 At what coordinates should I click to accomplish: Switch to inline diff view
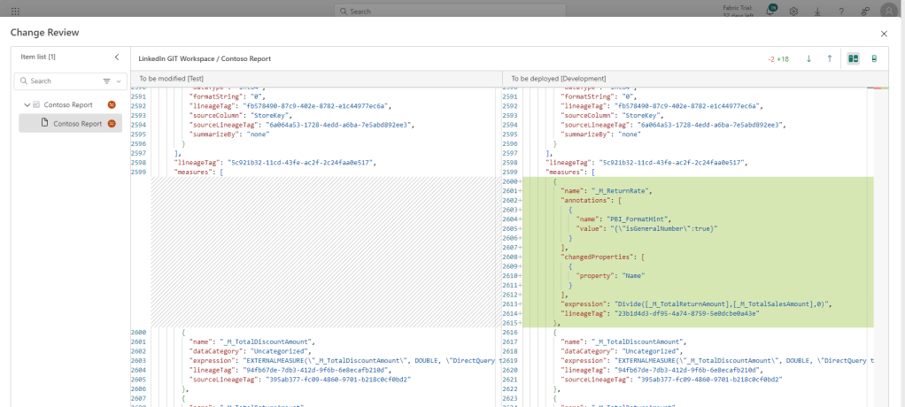875,58
